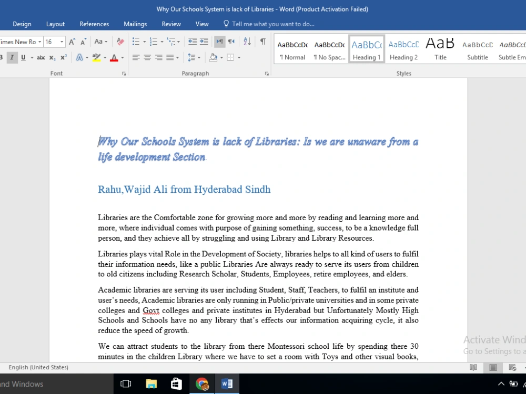Open line and paragraph spacing options
This screenshot has height=394, width=526.
(191, 58)
